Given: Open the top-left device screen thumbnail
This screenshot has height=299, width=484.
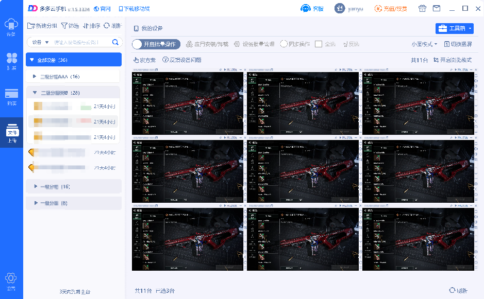Looking at the screenshot, I should 188,103.
